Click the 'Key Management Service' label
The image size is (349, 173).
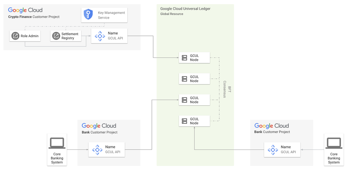(112, 15)
